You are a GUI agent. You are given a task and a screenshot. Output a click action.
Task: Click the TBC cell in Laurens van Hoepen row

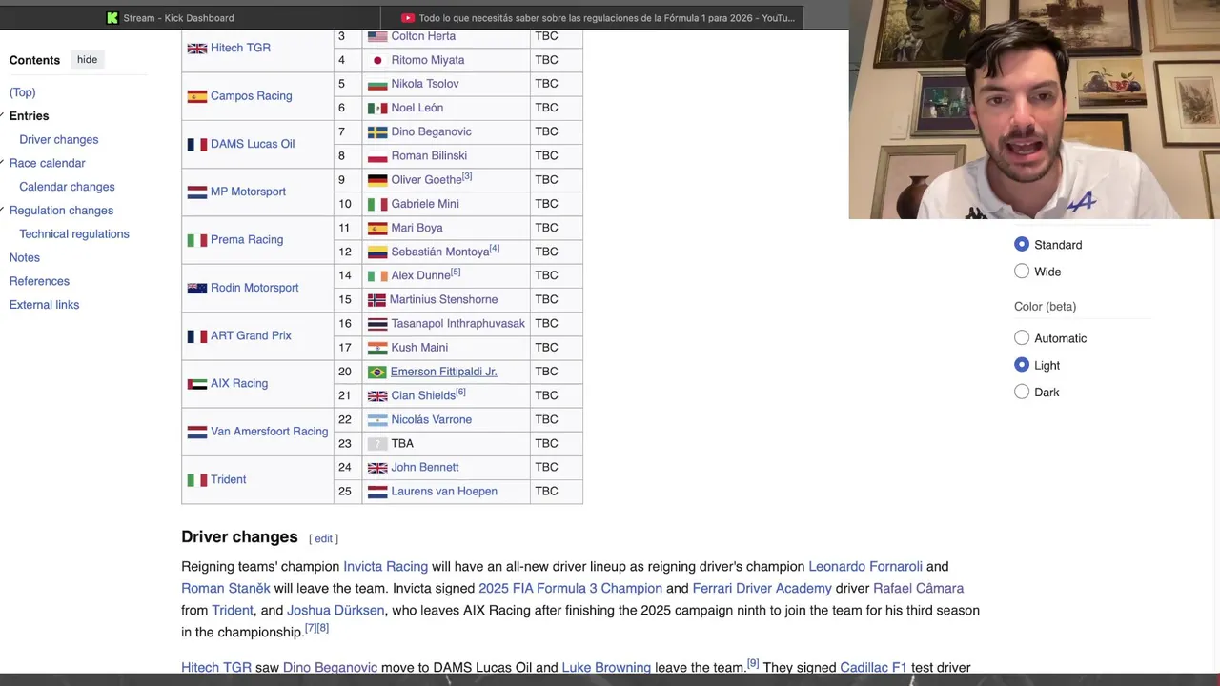point(556,492)
